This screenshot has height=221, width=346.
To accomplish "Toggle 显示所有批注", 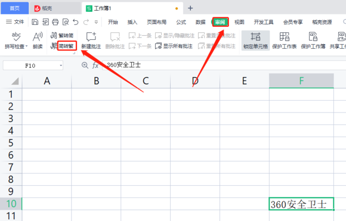I will click(x=174, y=46).
